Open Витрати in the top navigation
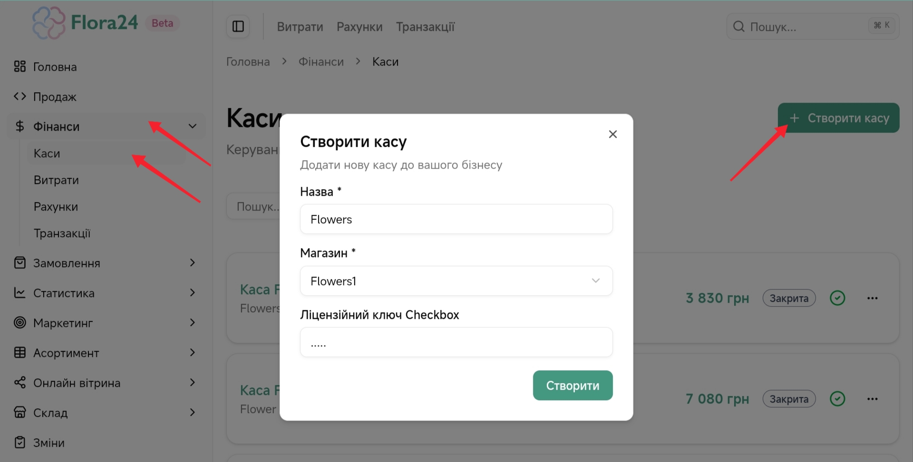 (300, 27)
